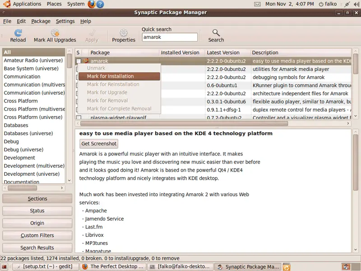This screenshot has width=361, height=271.
Task: Click the Sections filter button
Action: pos(37,199)
